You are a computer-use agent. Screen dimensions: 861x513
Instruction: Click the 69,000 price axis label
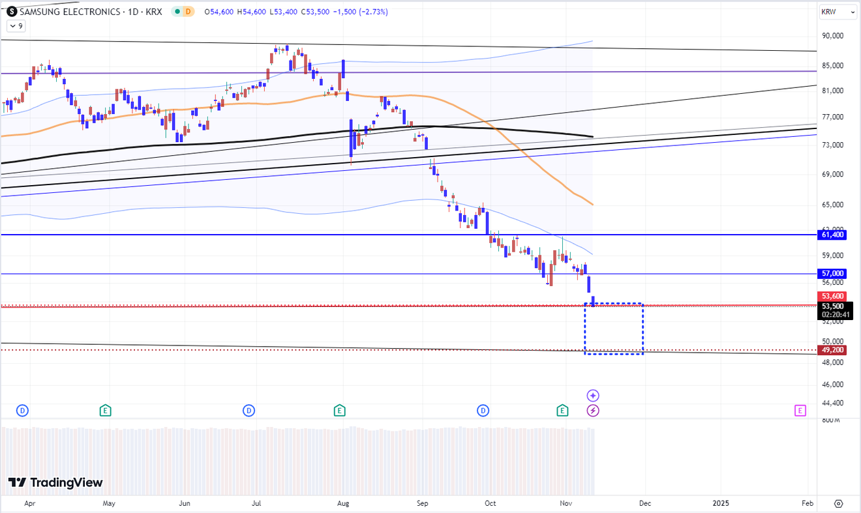[x=832, y=175]
